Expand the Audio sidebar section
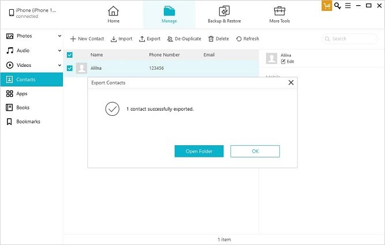385x245 pixels. pos(59,50)
